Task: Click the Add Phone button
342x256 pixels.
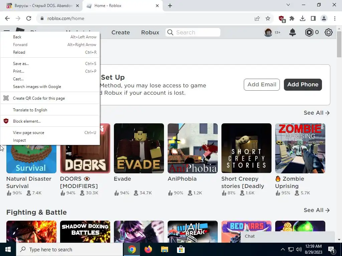Action: (x=303, y=84)
